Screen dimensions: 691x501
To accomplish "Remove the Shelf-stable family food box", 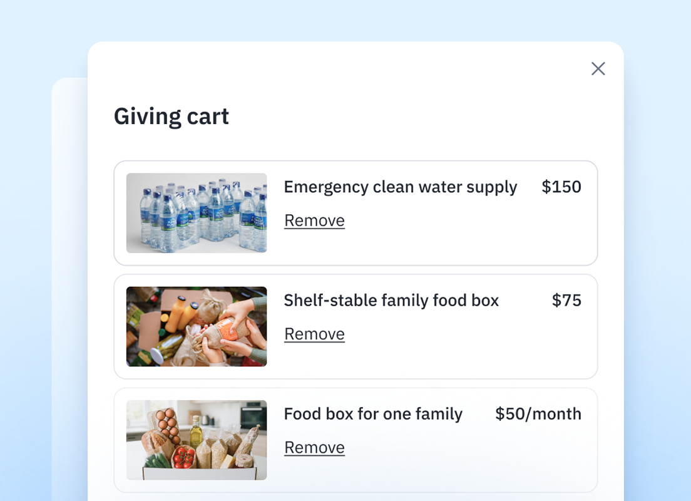I will point(314,334).
